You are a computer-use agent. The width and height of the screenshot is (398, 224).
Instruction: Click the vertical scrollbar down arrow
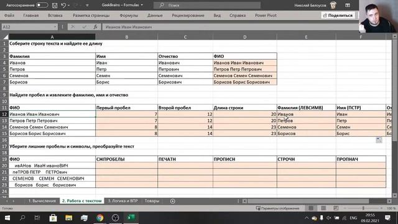click(x=394, y=195)
